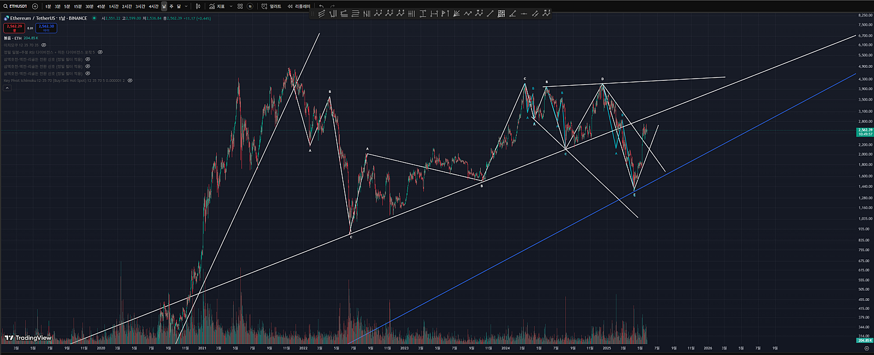The width and height of the screenshot is (874, 355).
Task: Expand the interval list dropdown arrow
Action: pos(186,7)
